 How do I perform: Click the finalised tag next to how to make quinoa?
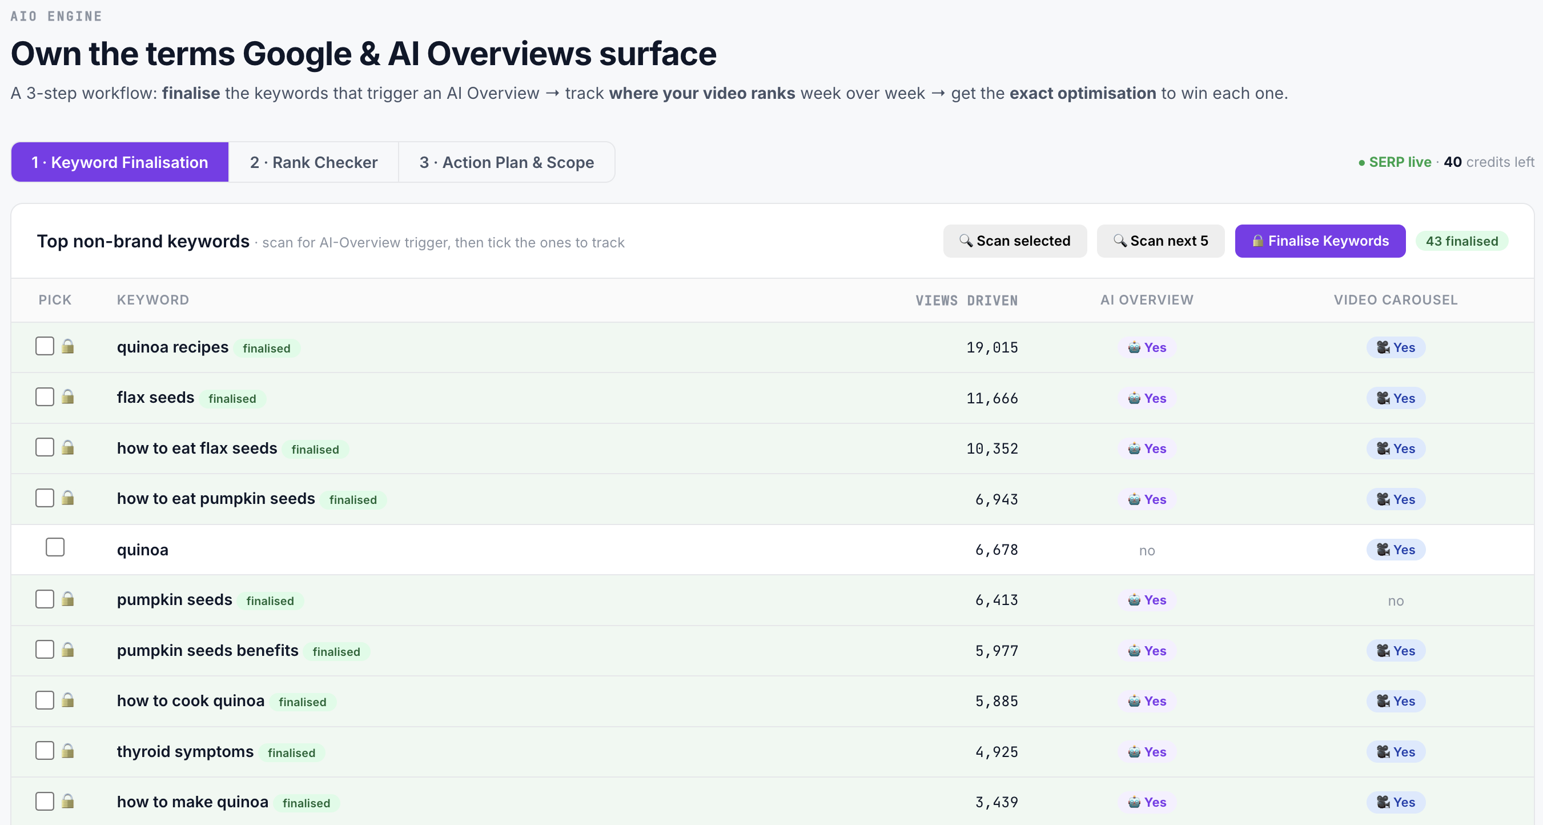(307, 803)
